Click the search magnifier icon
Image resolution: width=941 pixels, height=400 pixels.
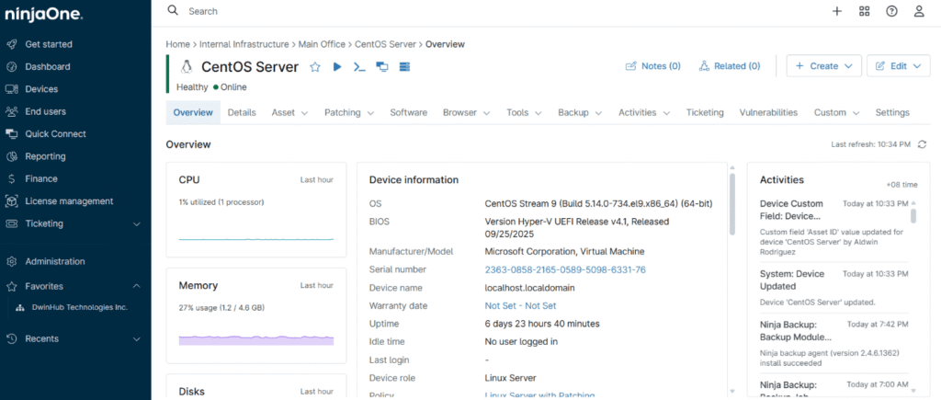tap(173, 10)
